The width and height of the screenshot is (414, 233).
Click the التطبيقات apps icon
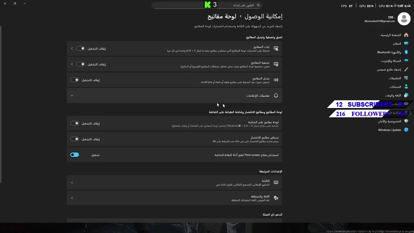coord(406,78)
